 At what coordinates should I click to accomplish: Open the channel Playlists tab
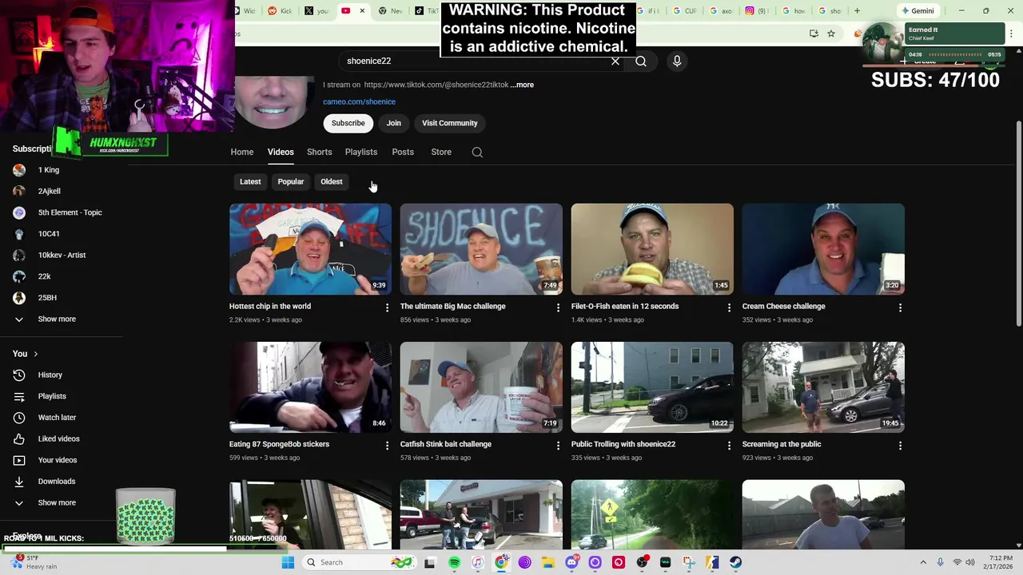361,152
